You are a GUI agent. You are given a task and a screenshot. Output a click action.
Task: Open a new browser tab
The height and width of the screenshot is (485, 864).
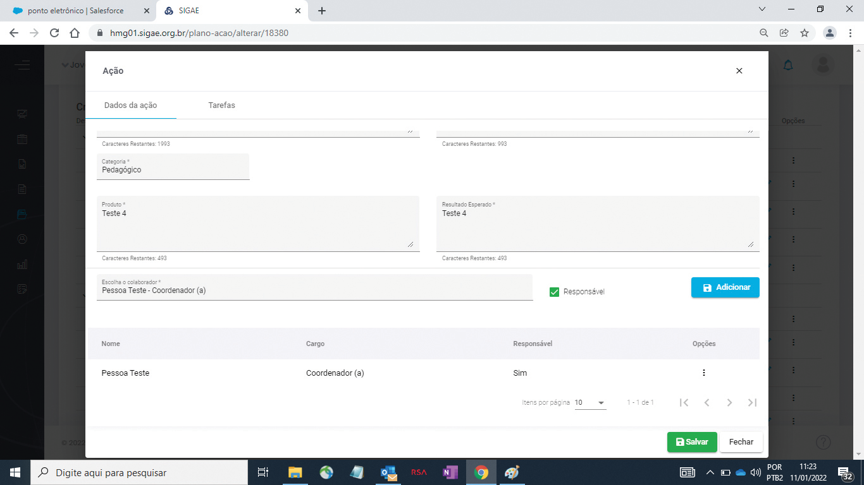coord(321,11)
